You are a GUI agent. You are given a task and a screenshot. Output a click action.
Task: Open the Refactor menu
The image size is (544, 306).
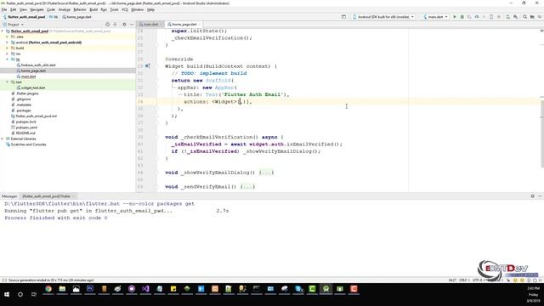(80, 9)
